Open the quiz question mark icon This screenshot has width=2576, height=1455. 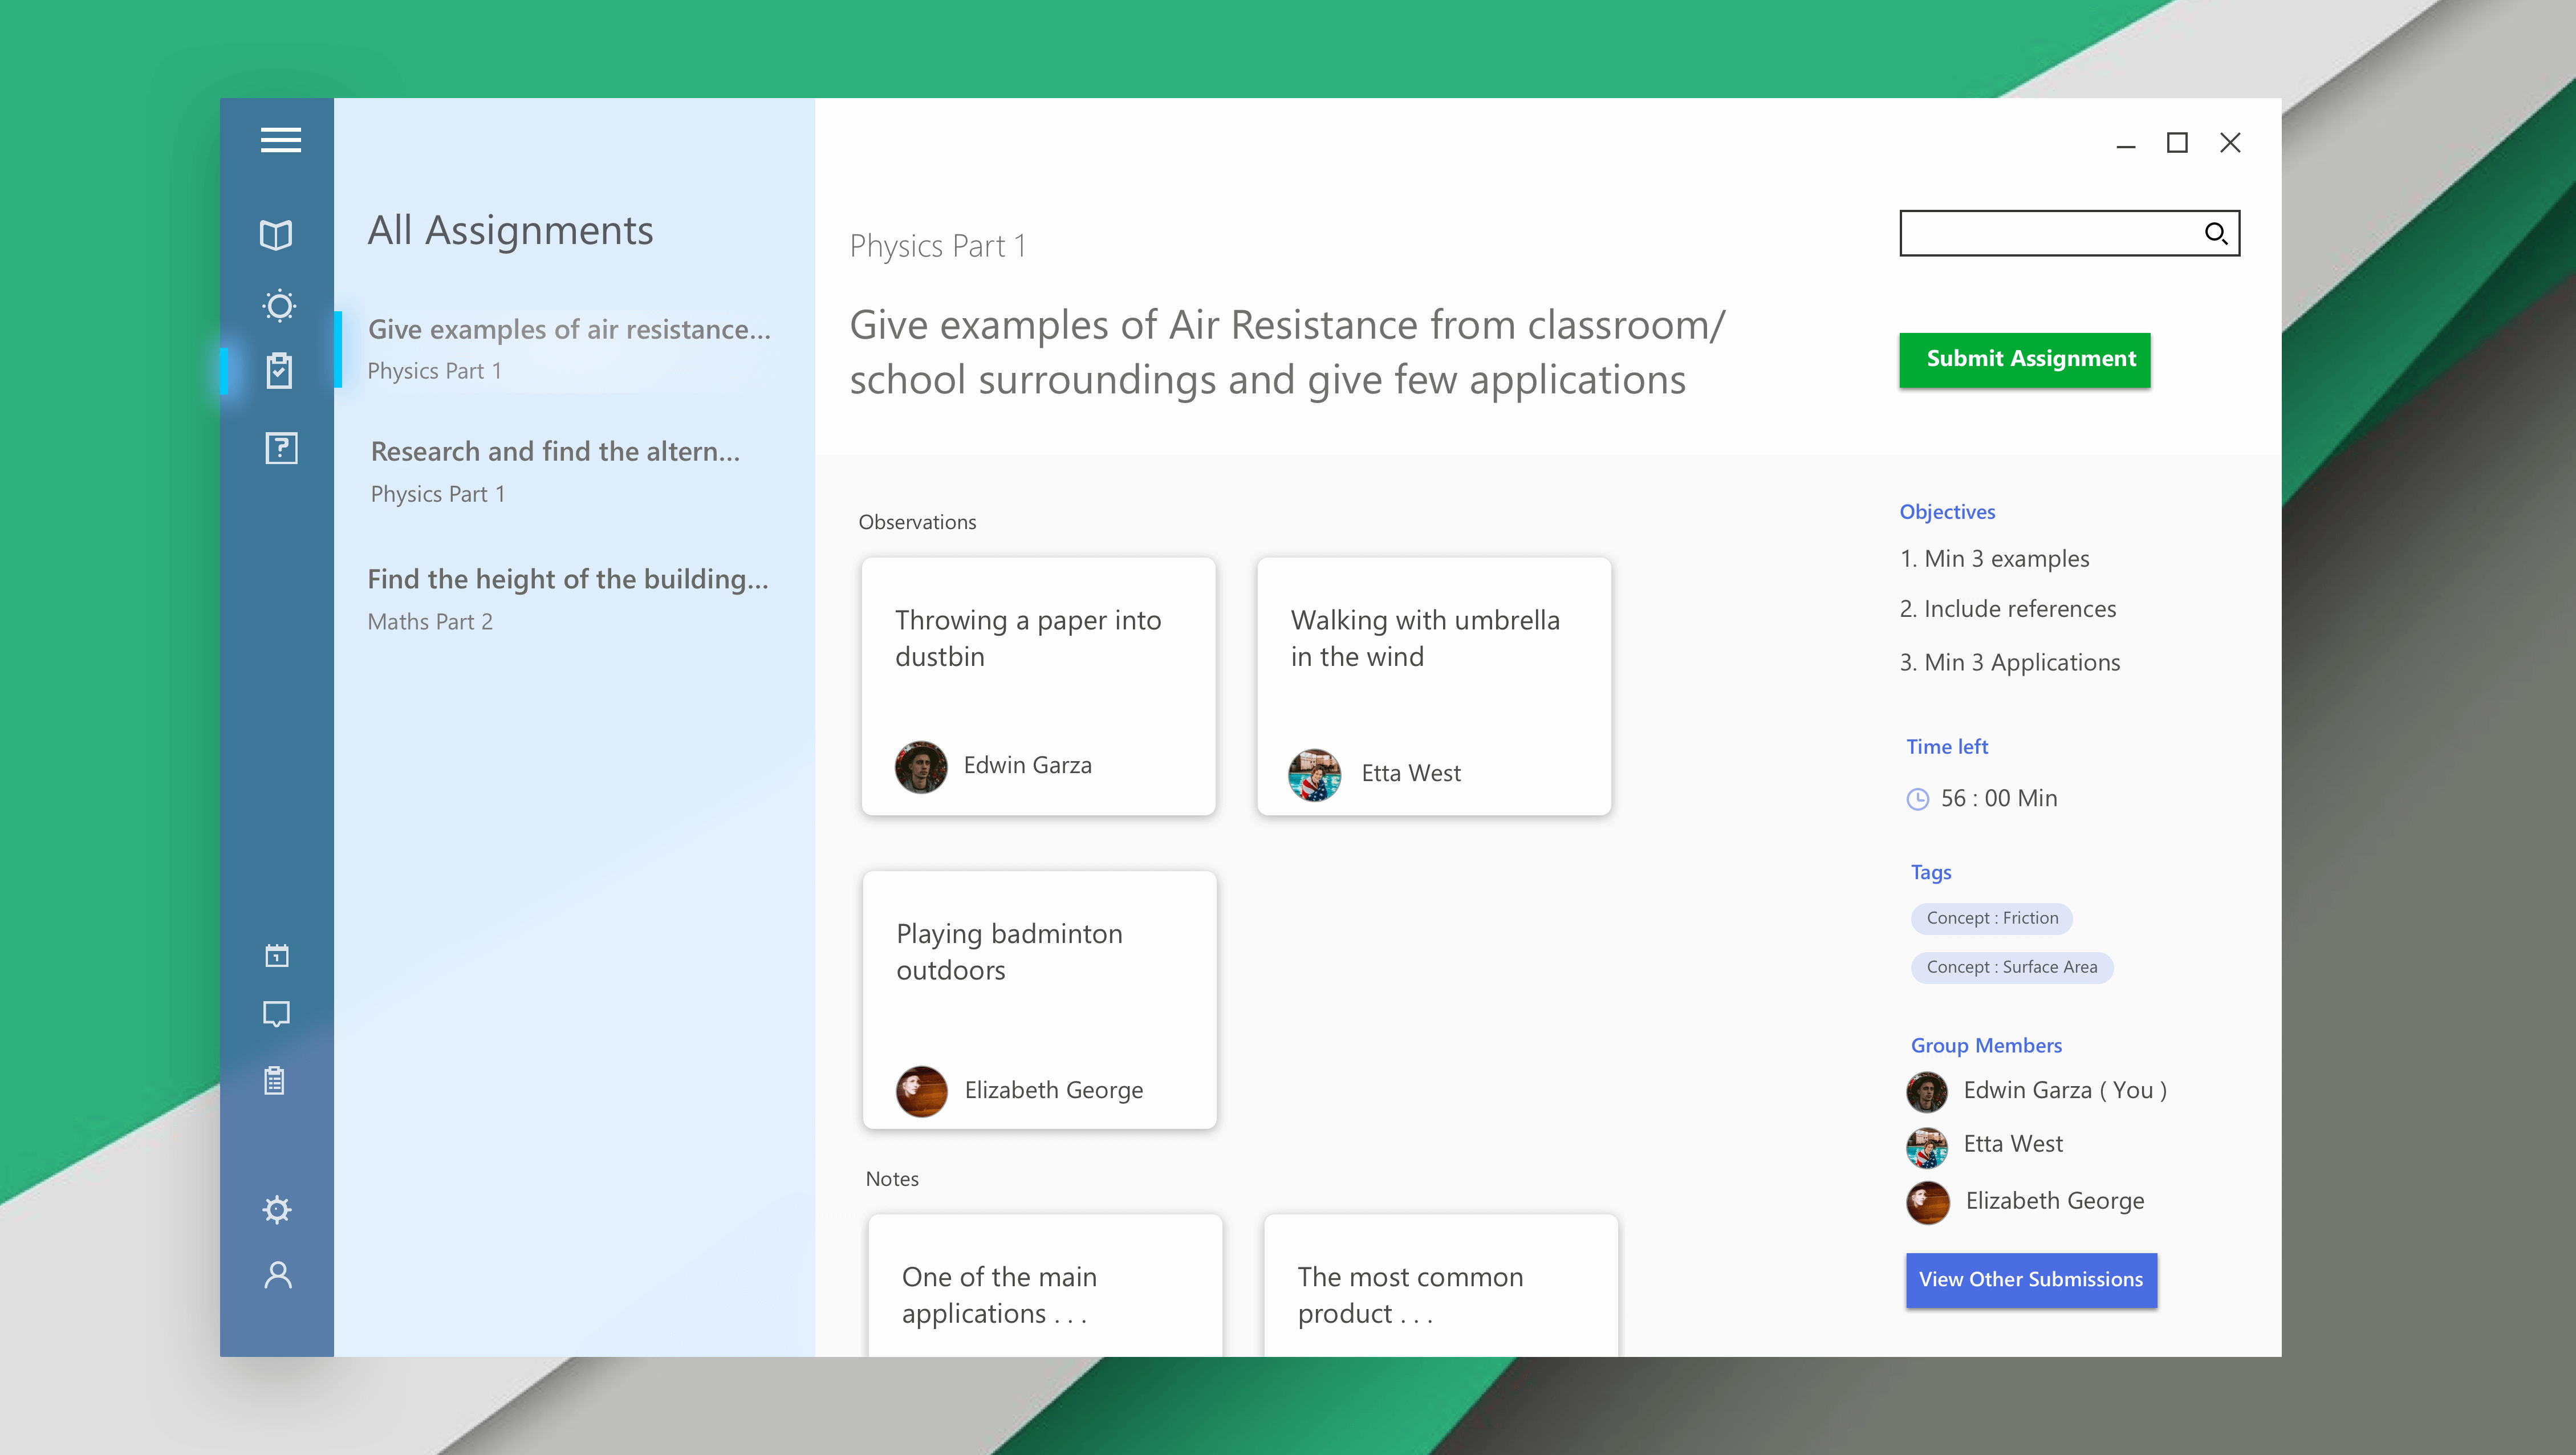281,448
